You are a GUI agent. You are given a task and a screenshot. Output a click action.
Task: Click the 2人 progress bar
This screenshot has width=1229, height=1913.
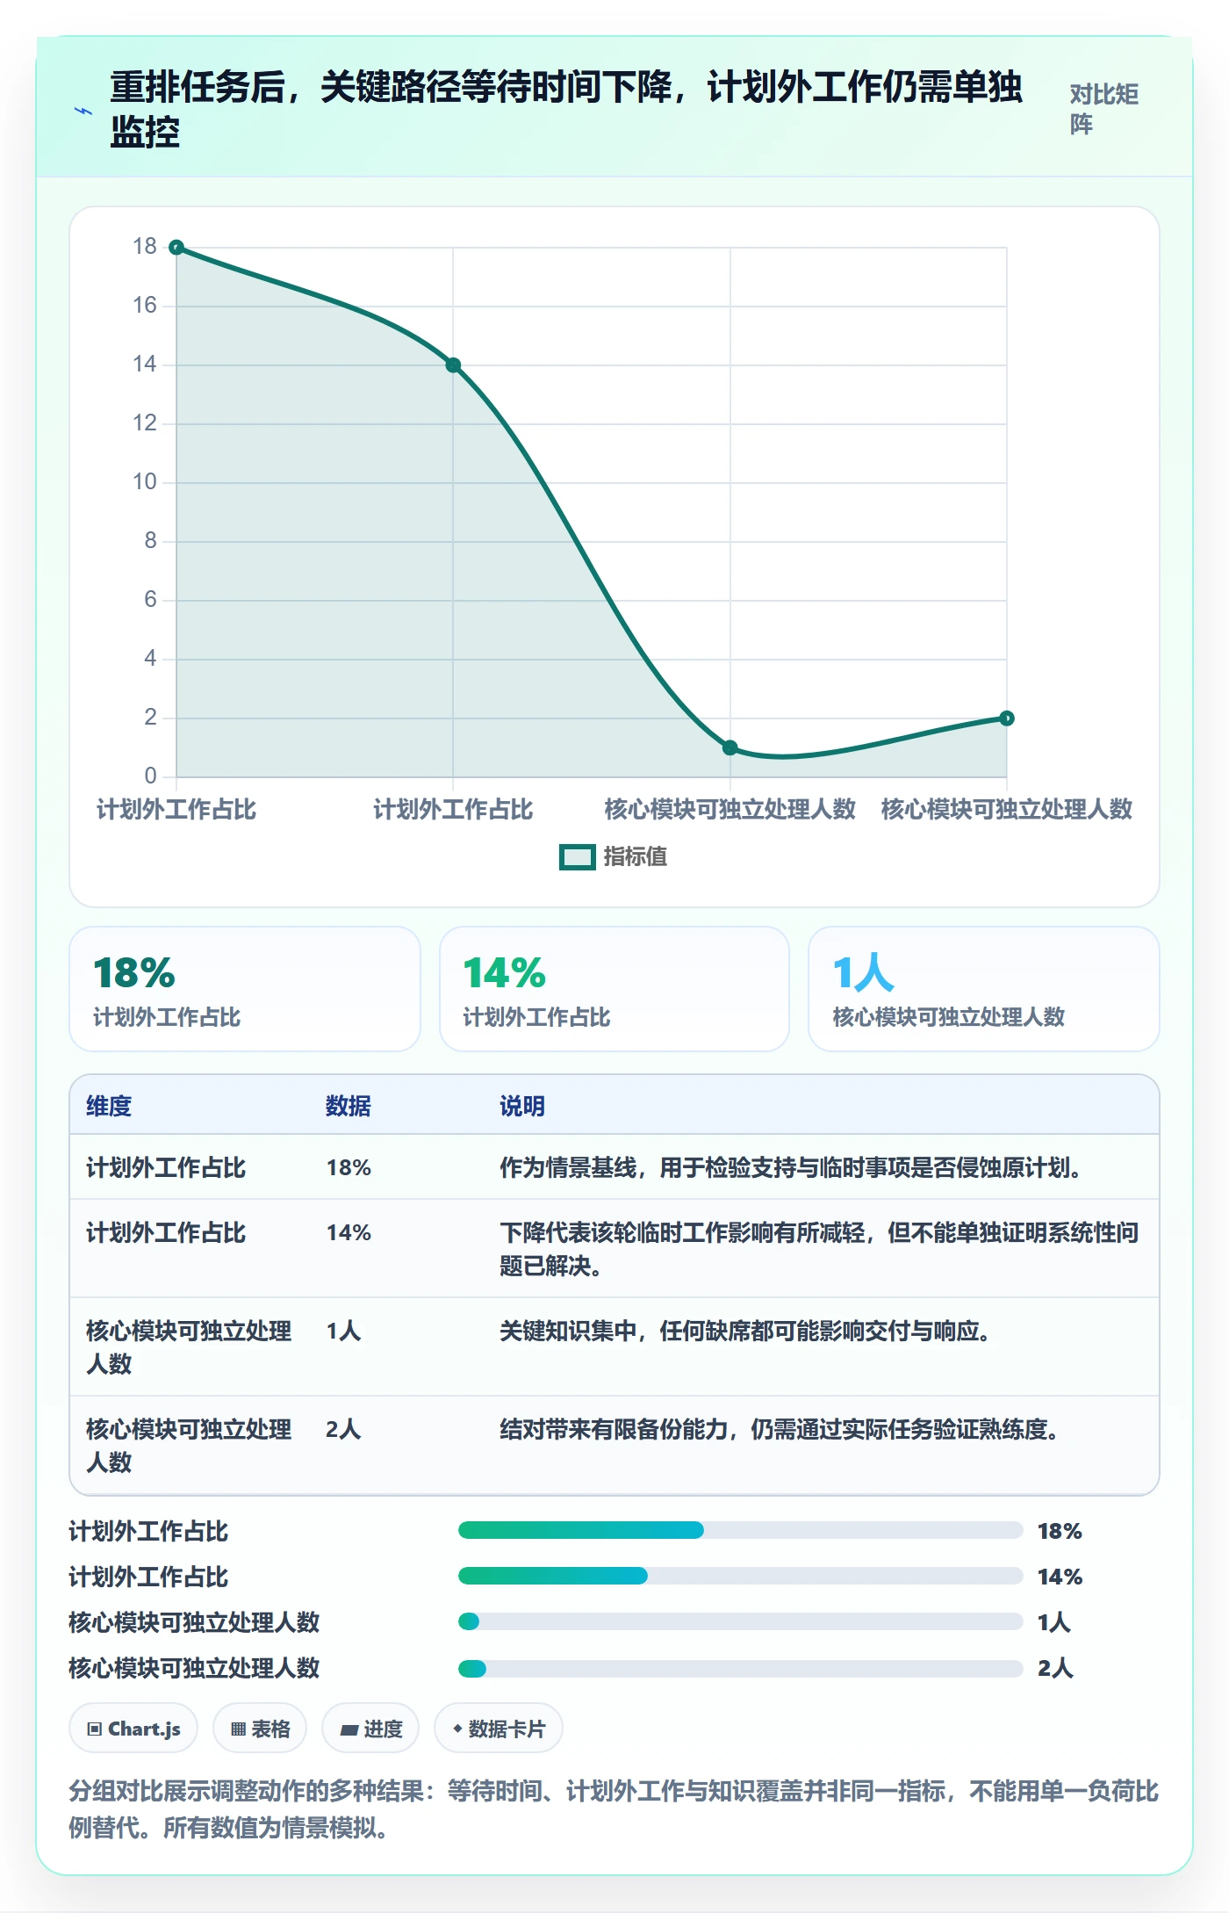[740, 1667]
